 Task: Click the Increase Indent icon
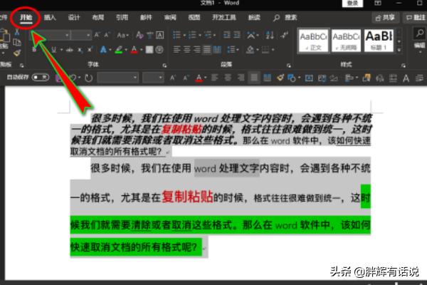(x=237, y=35)
